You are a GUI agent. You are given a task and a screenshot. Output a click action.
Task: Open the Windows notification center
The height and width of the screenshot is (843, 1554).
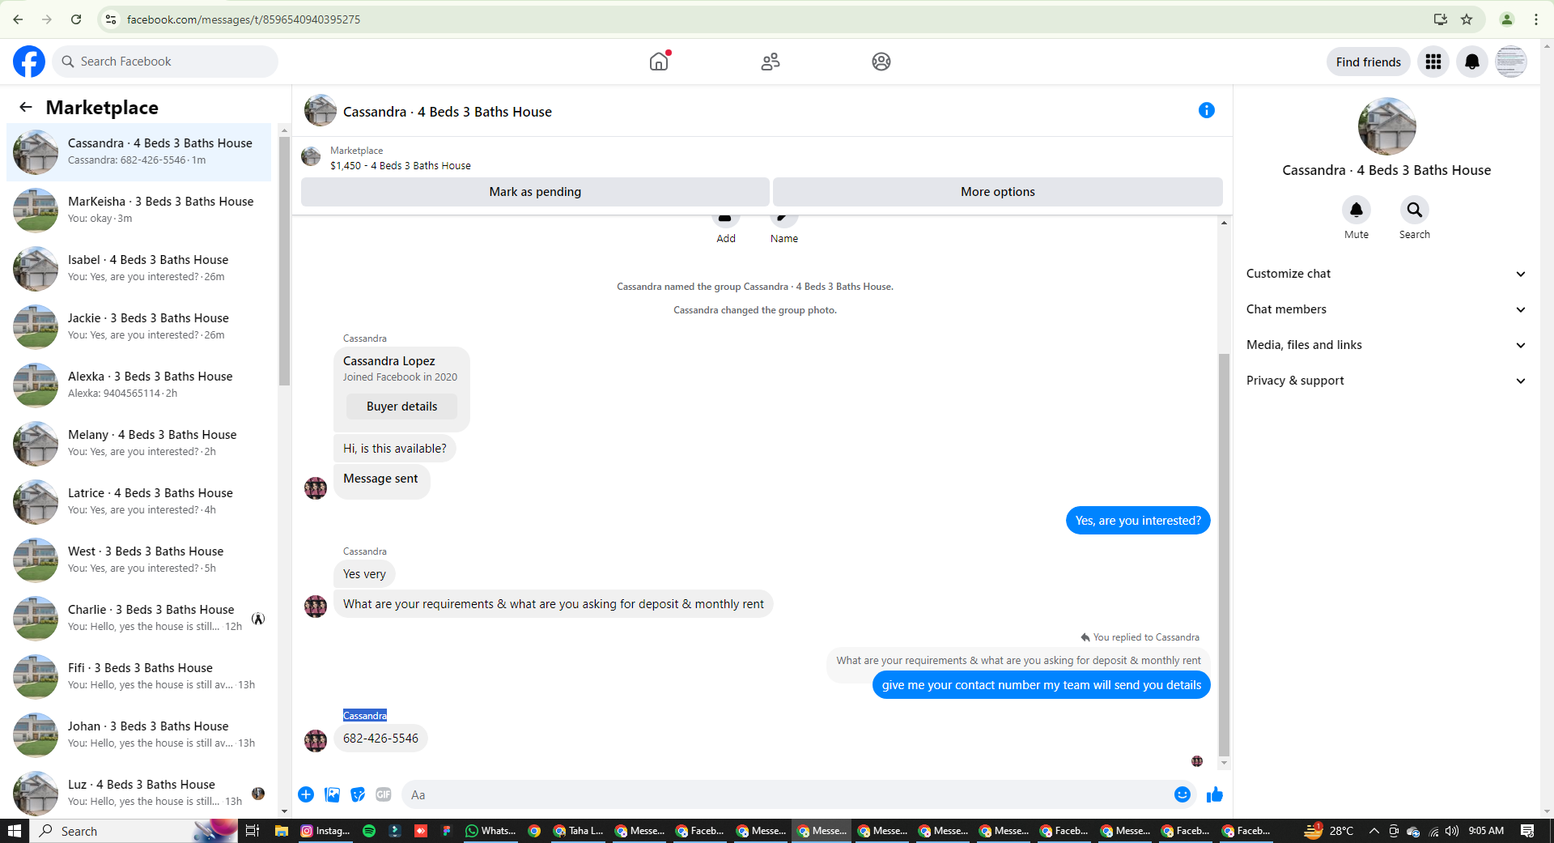pyautogui.click(x=1527, y=831)
